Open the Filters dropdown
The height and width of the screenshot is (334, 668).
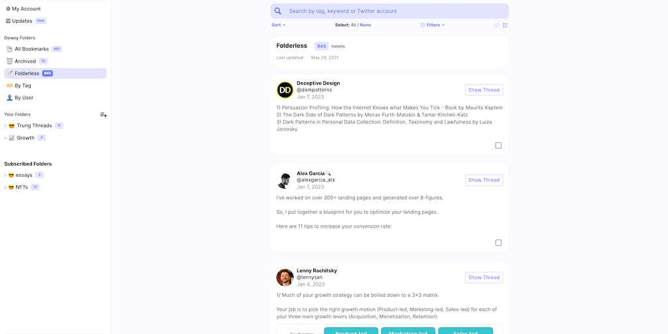[433, 25]
